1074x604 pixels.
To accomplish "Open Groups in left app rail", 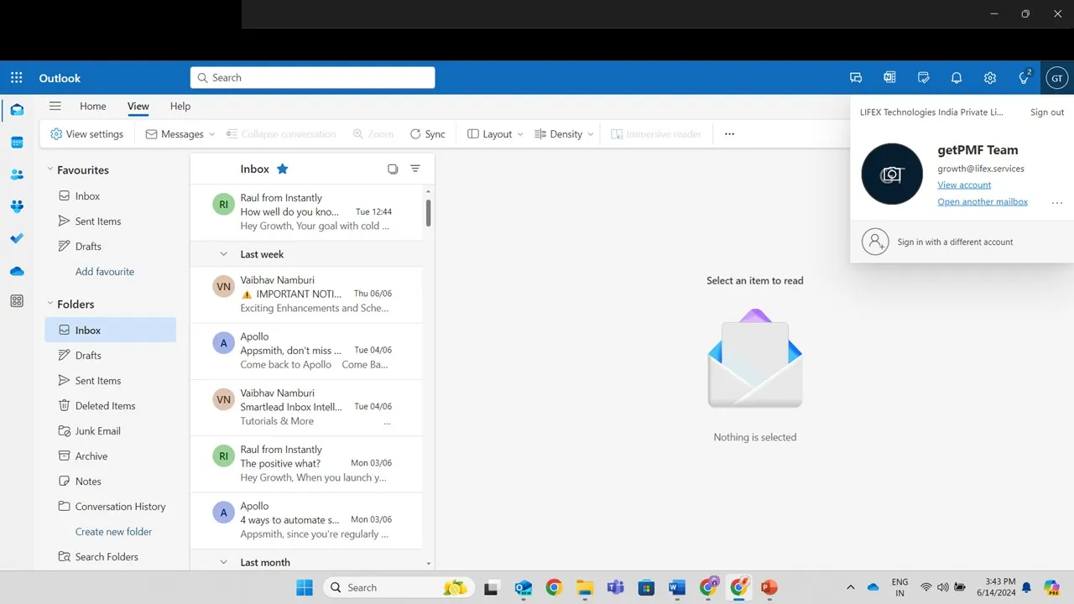I will click(x=17, y=206).
